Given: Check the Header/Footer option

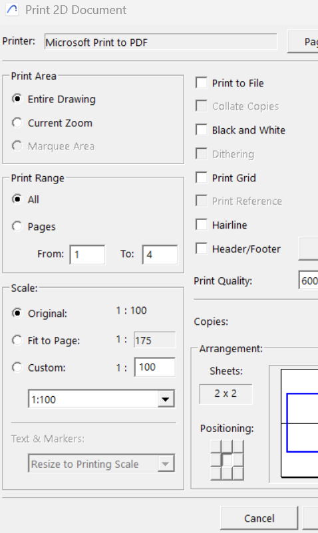Looking at the screenshot, I should click(202, 248).
